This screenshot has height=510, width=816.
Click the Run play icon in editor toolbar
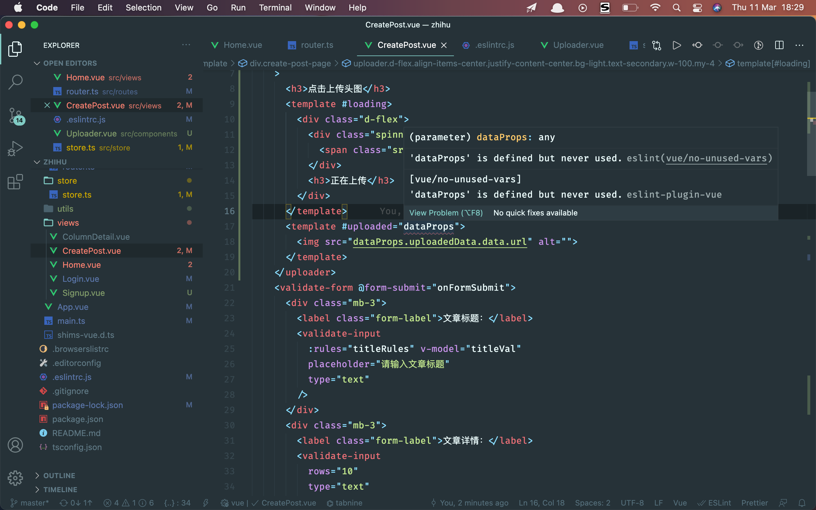click(x=677, y=45)
